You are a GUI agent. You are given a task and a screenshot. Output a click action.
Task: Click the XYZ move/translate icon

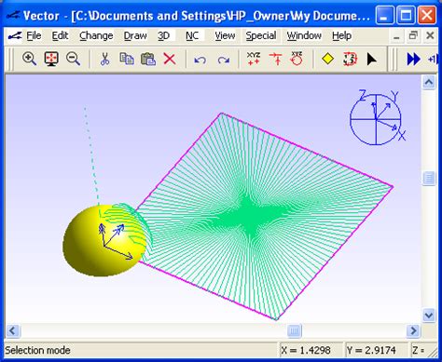click(x=254, y=59)
